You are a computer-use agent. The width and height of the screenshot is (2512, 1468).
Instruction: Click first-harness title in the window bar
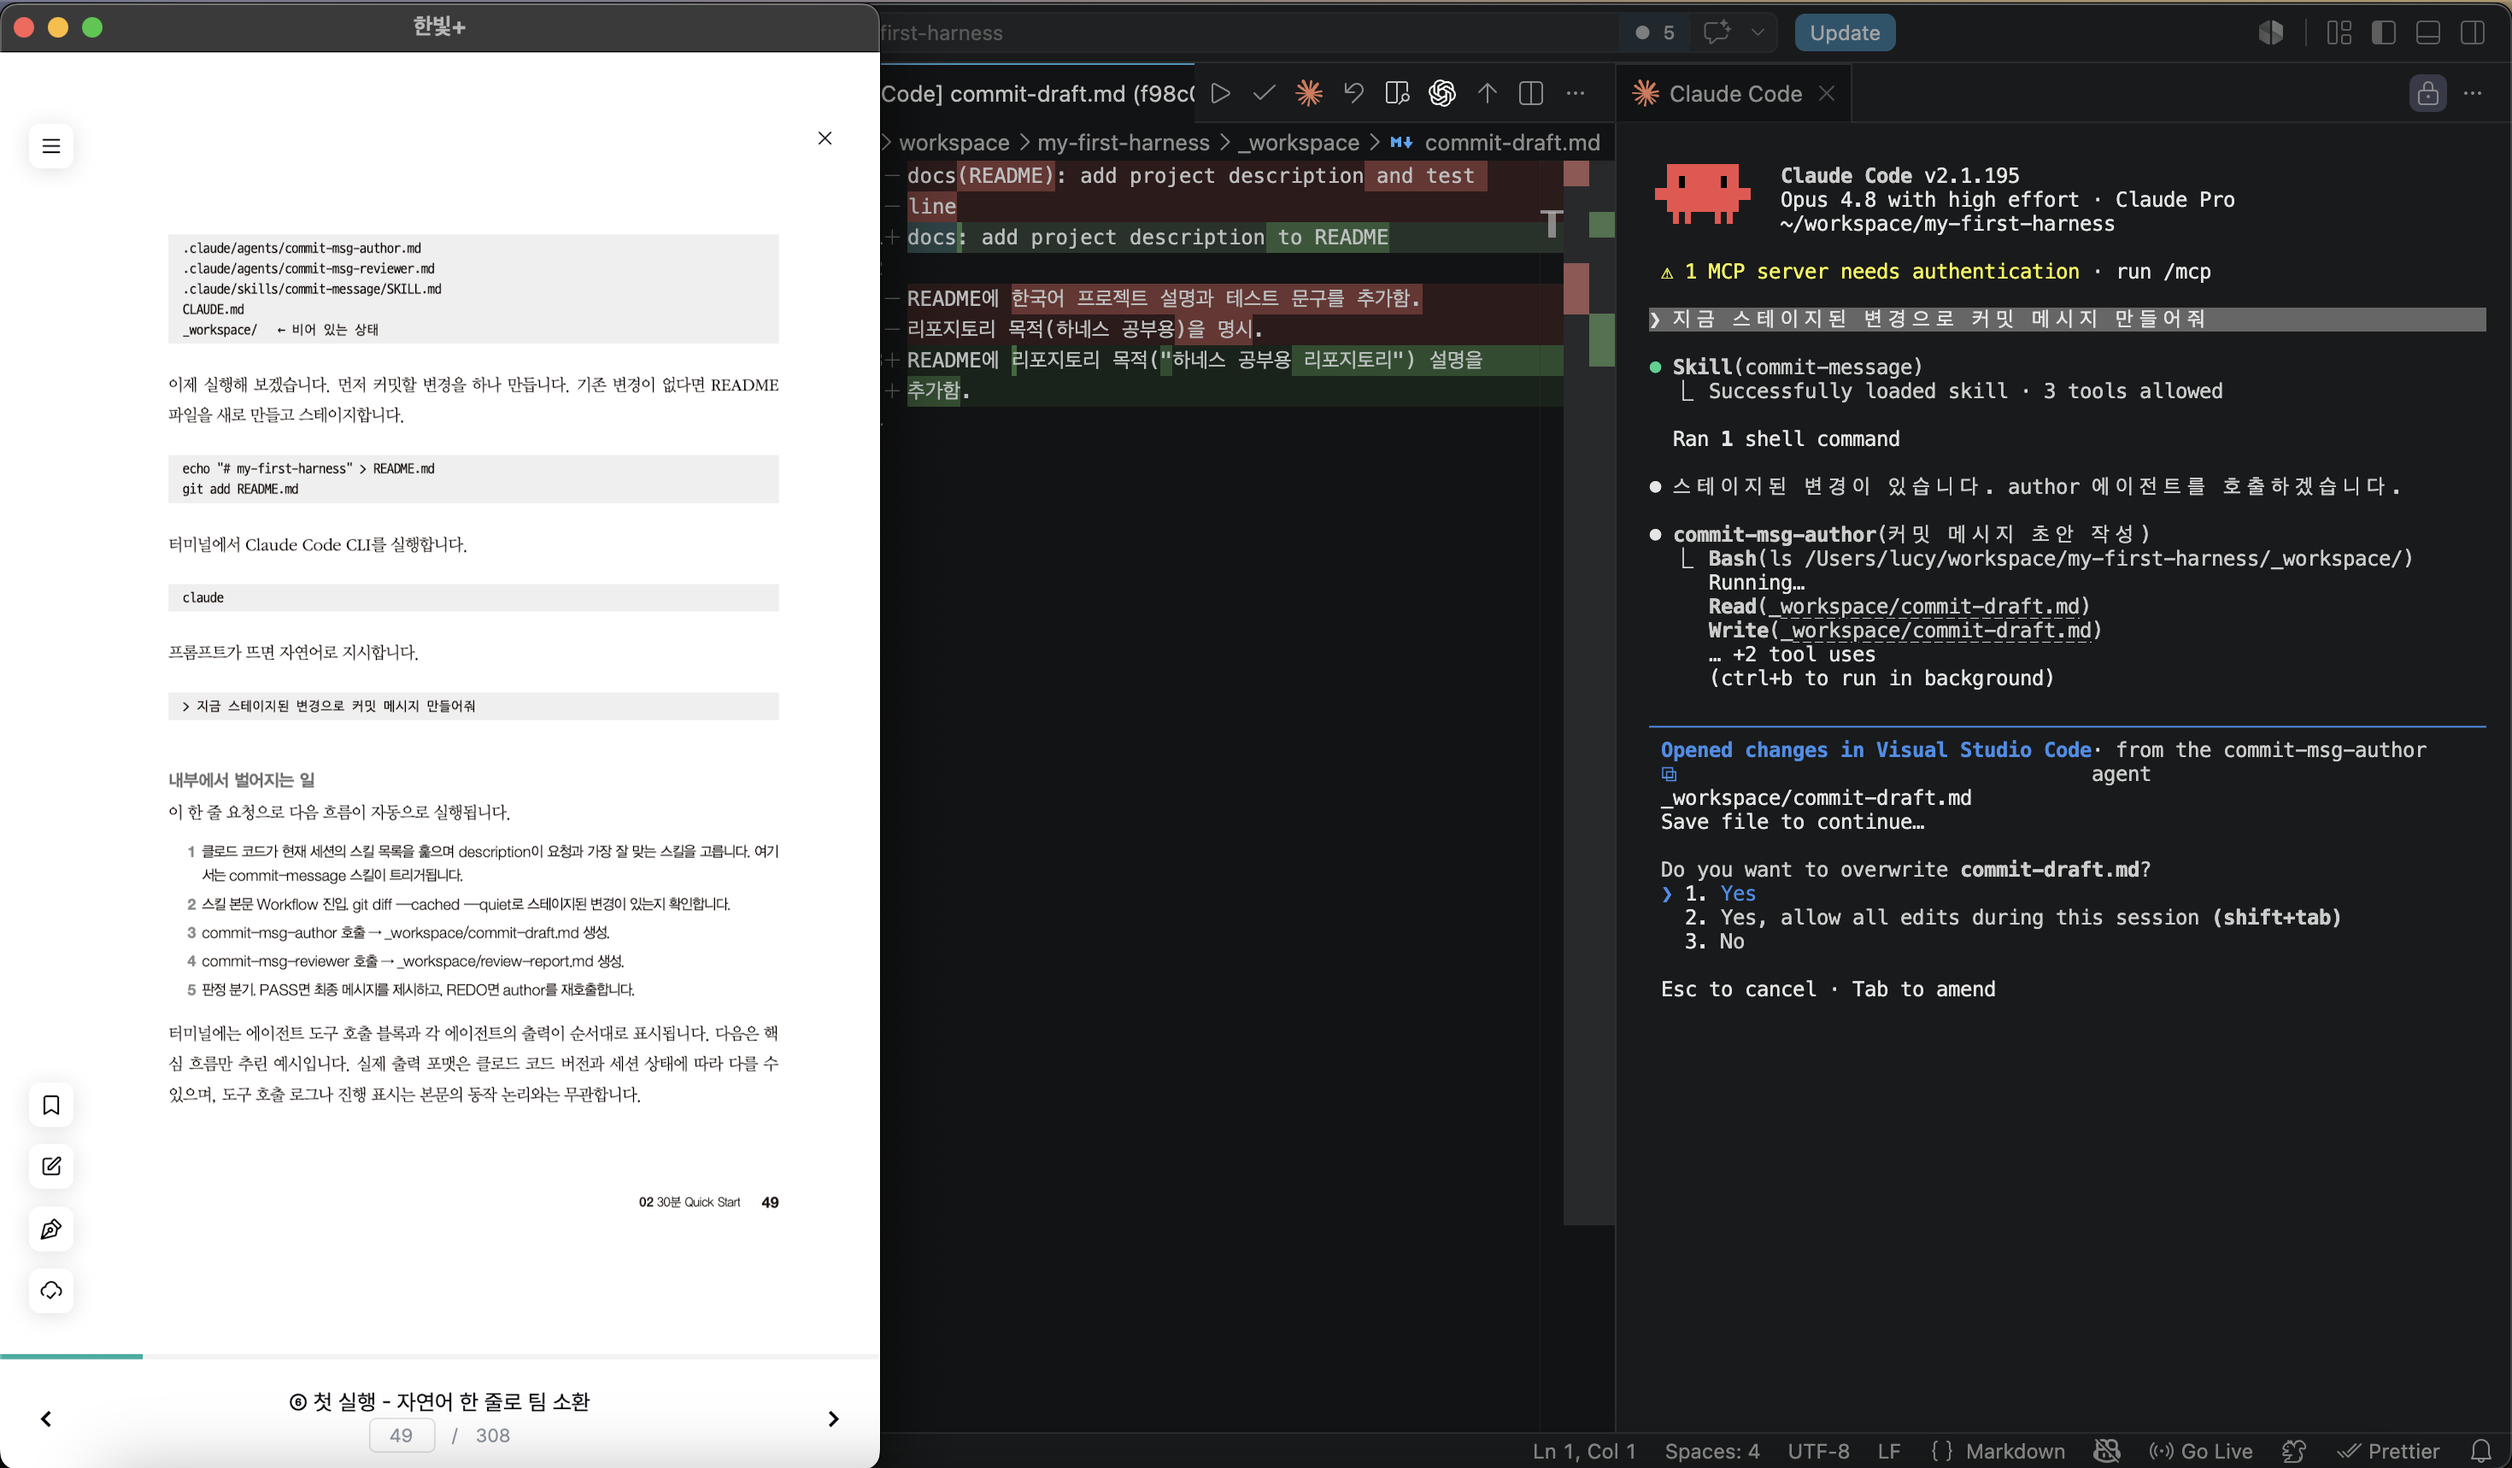(x=942, y=32)
